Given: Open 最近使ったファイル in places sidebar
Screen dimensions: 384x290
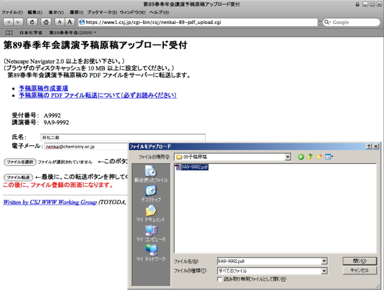Looking at the screenshot, I should [x=151, y=174].
